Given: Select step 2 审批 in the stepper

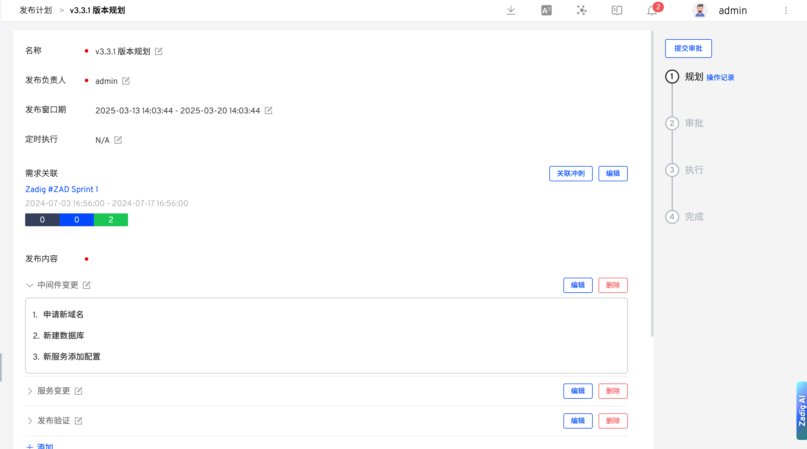Looking at the screenshot, I should click(672, 123).
